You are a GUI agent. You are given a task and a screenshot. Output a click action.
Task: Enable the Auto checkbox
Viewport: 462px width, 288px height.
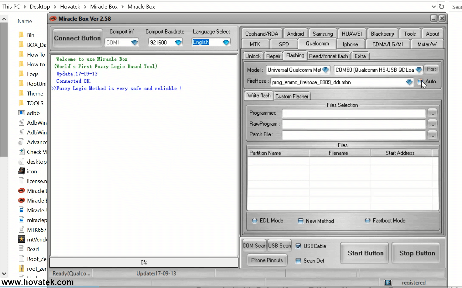click(x=420, y=82)
